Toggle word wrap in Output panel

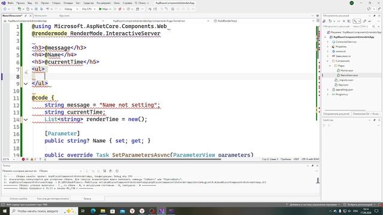[111, 171]
